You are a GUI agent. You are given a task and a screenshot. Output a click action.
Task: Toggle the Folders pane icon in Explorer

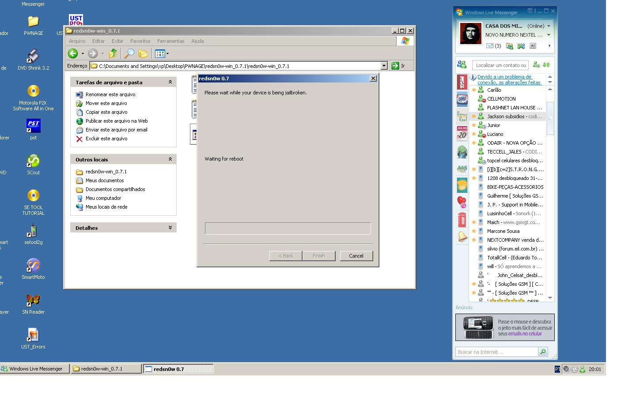tap(143, 53)
